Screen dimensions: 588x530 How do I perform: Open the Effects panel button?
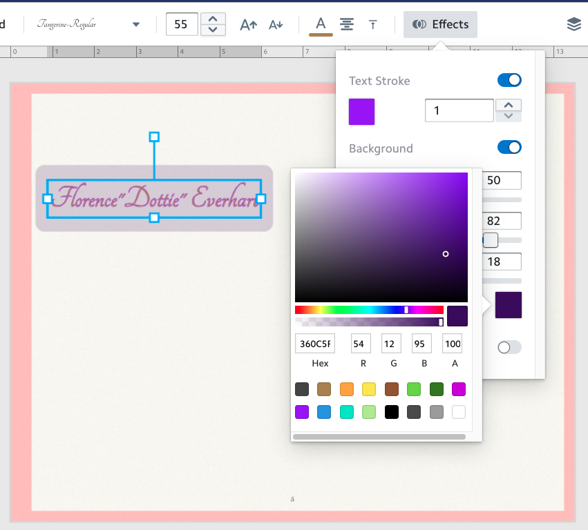tap(440, 24)
